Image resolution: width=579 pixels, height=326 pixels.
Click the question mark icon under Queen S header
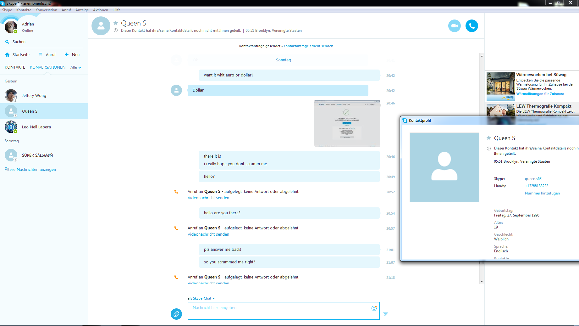(116, 31)
